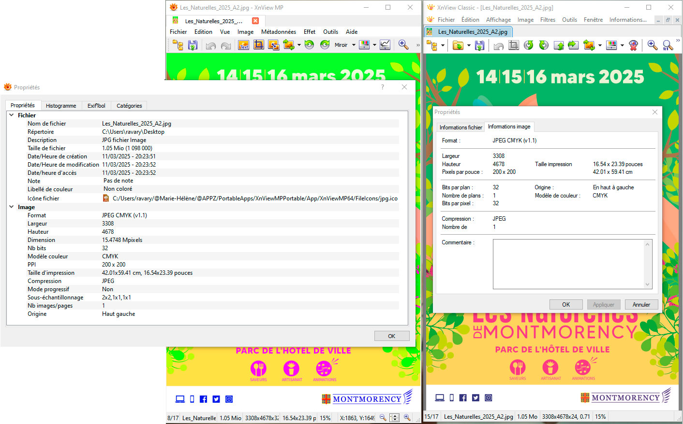Click OK in the XnView MP Propriétés dialog

point(392,336)
